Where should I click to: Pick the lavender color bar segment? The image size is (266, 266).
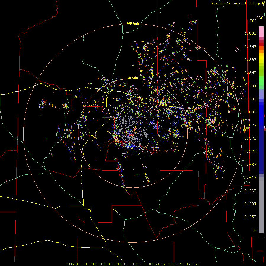(261, 94)
